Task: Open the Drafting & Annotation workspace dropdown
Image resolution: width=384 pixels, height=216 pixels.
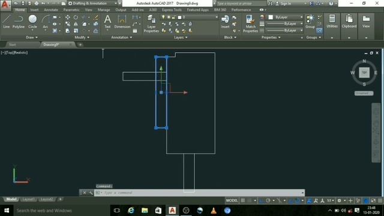Action: point(92,4)
